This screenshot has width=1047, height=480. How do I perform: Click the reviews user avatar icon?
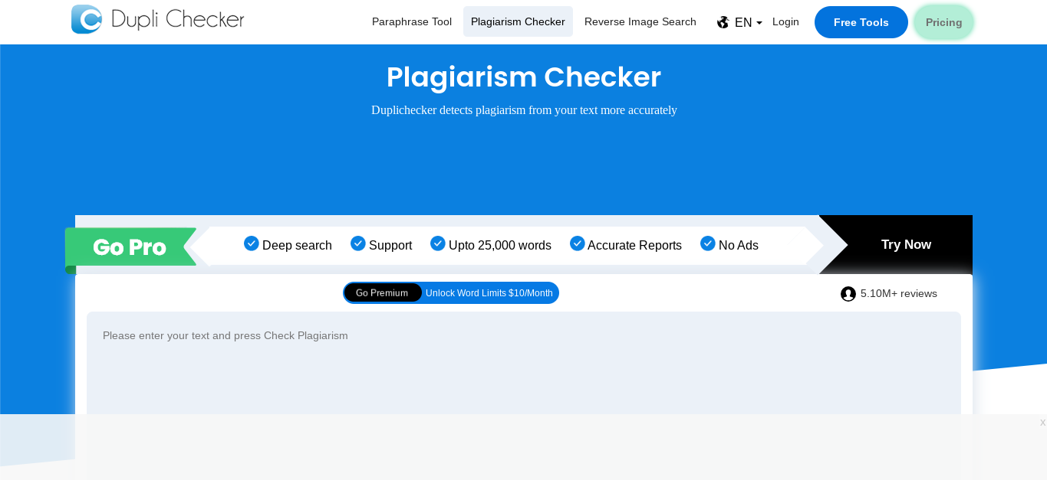coord(848,294)
